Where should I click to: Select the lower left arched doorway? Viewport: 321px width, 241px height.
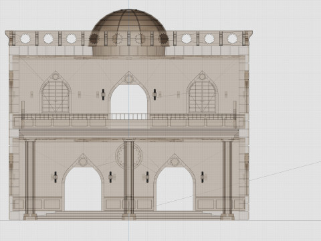pos(83,189)
